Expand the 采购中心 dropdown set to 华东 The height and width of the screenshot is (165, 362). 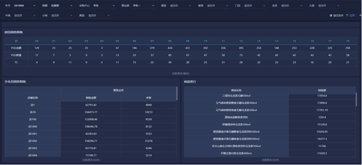pos(104,5)
